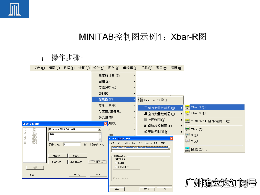The height and width of the screenshot is (195, 260).
Task: Click the Xbar chart icon
Action: 187,129
